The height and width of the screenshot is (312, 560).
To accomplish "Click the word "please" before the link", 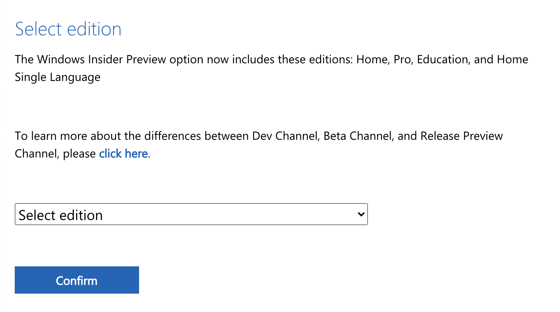I will point(79,153).
